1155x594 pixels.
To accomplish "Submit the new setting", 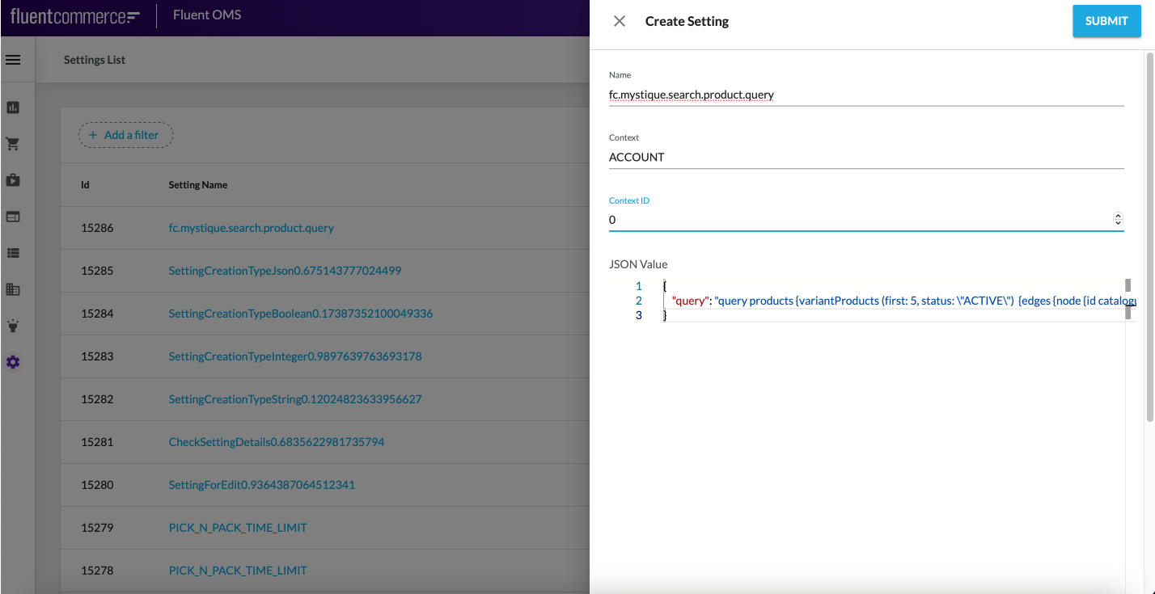I will point(1106,21).
